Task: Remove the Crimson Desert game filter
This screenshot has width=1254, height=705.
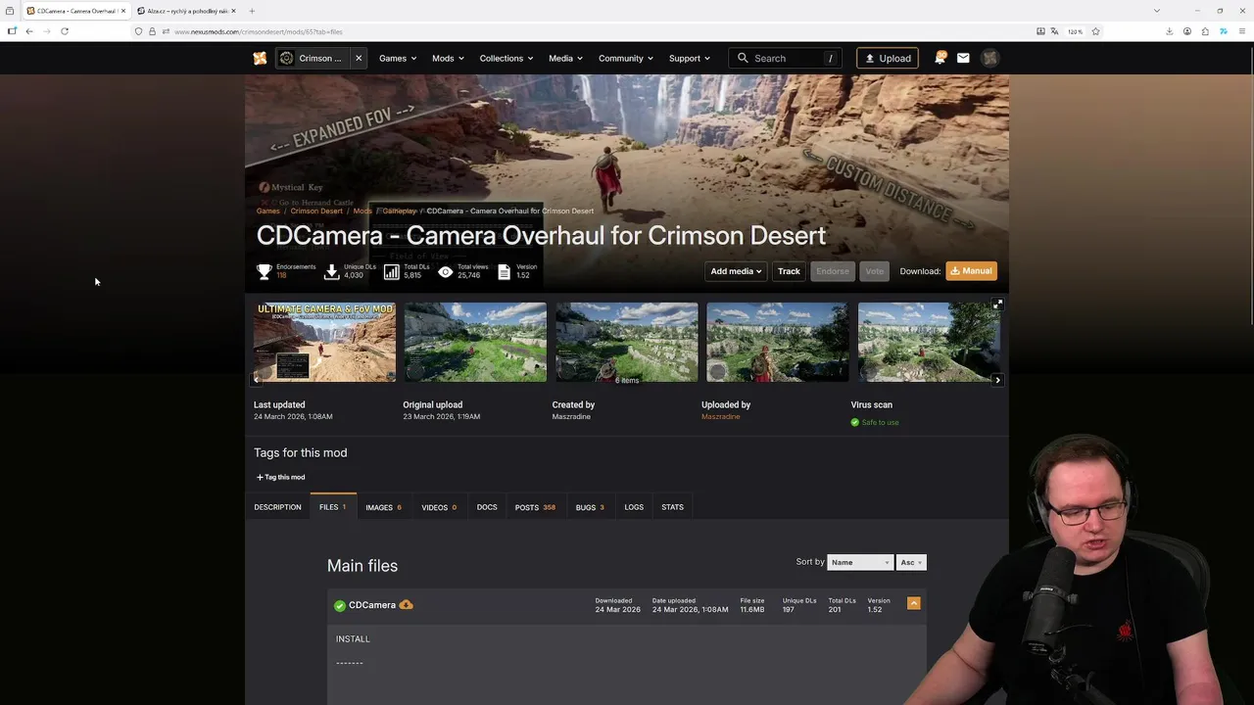Action: pyautogui.click(x=359, y=58)
